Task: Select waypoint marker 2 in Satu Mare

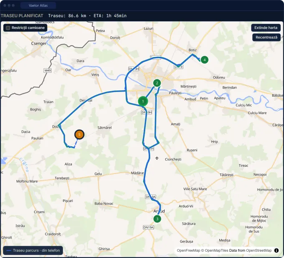Action: (157, 83)
